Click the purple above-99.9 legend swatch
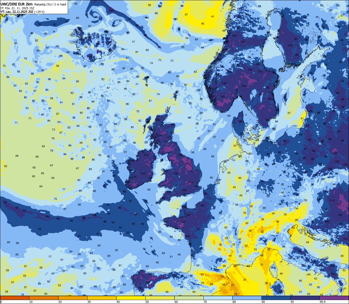349x304 pixels. (334, 298)
